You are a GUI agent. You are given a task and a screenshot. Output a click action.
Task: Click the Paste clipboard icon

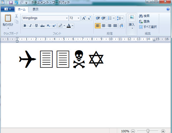tap(8, 18)
